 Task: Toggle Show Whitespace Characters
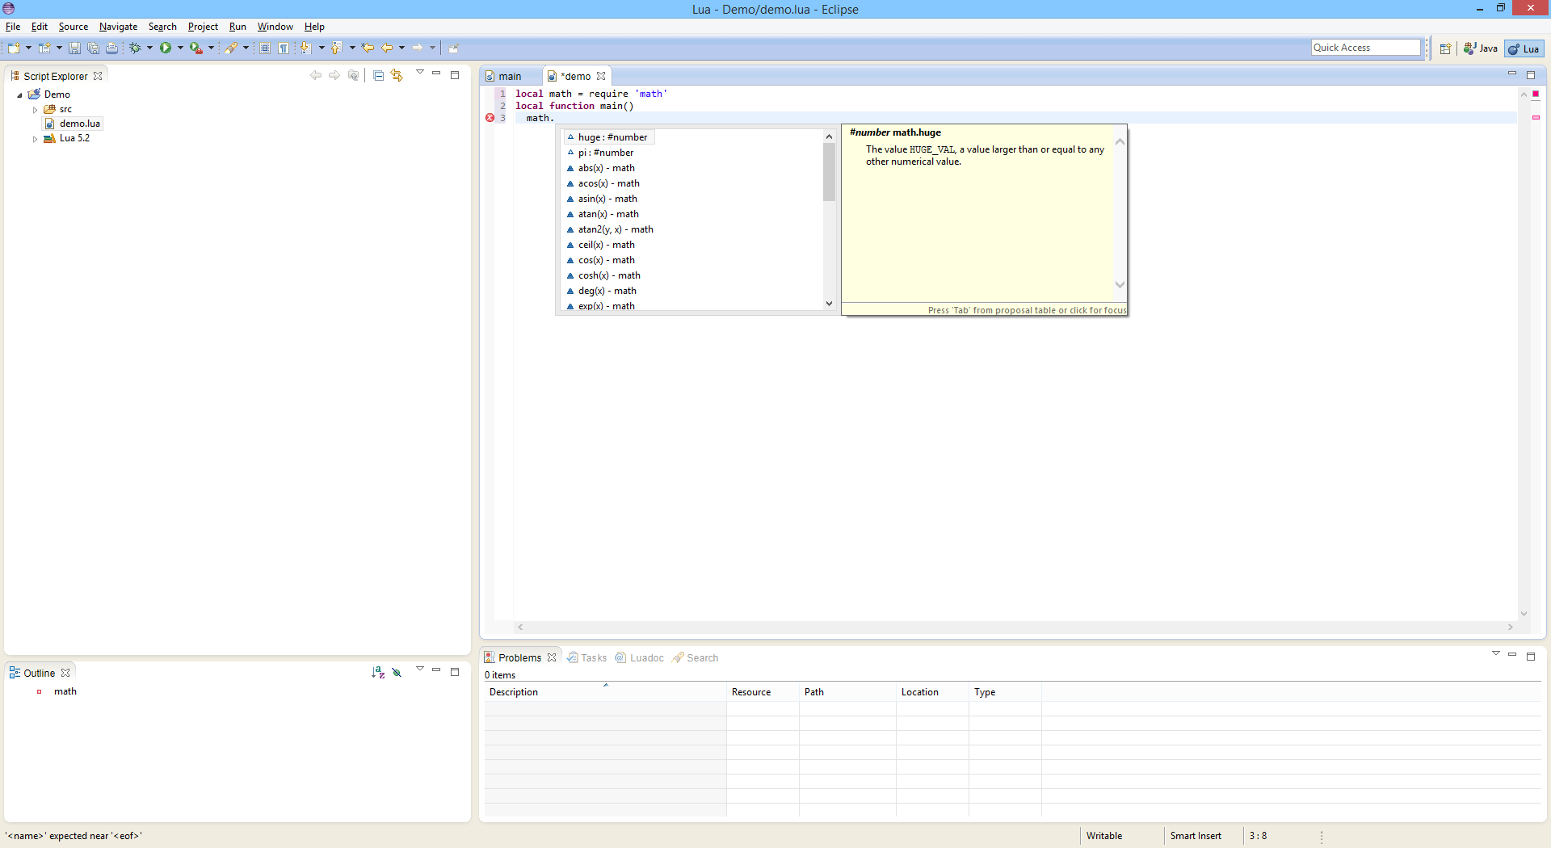tap(284, 48)
